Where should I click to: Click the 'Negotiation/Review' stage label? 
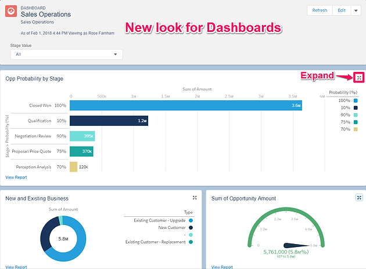pos(33,136)
